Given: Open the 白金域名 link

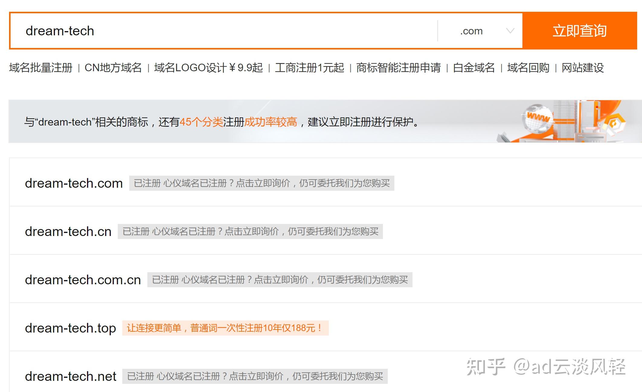Looking at the screenshot, I should 474,68.
